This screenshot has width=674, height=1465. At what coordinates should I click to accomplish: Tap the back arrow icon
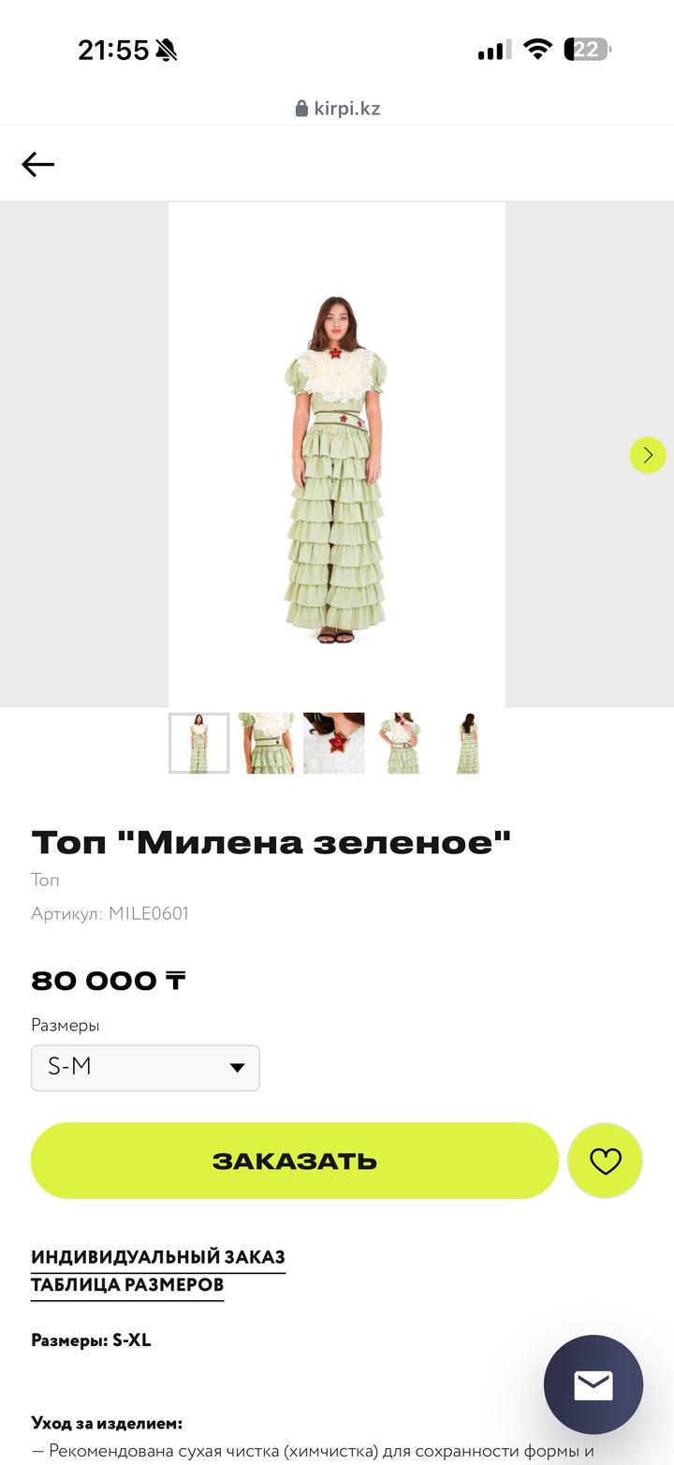(38, 165)
